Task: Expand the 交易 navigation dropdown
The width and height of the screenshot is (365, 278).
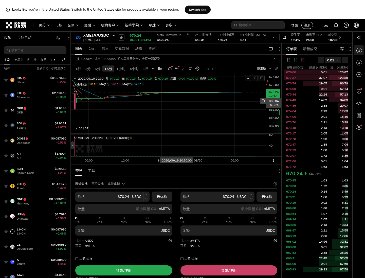Action: pyautogui.click(x=73, y=25)
